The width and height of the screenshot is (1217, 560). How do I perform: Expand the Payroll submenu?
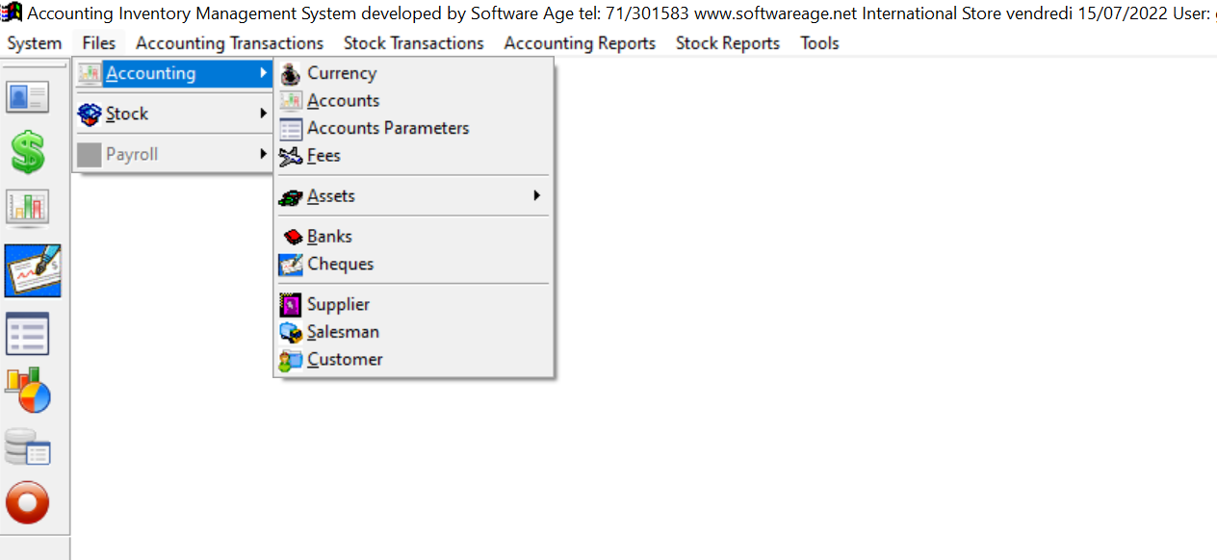point(130,153)
